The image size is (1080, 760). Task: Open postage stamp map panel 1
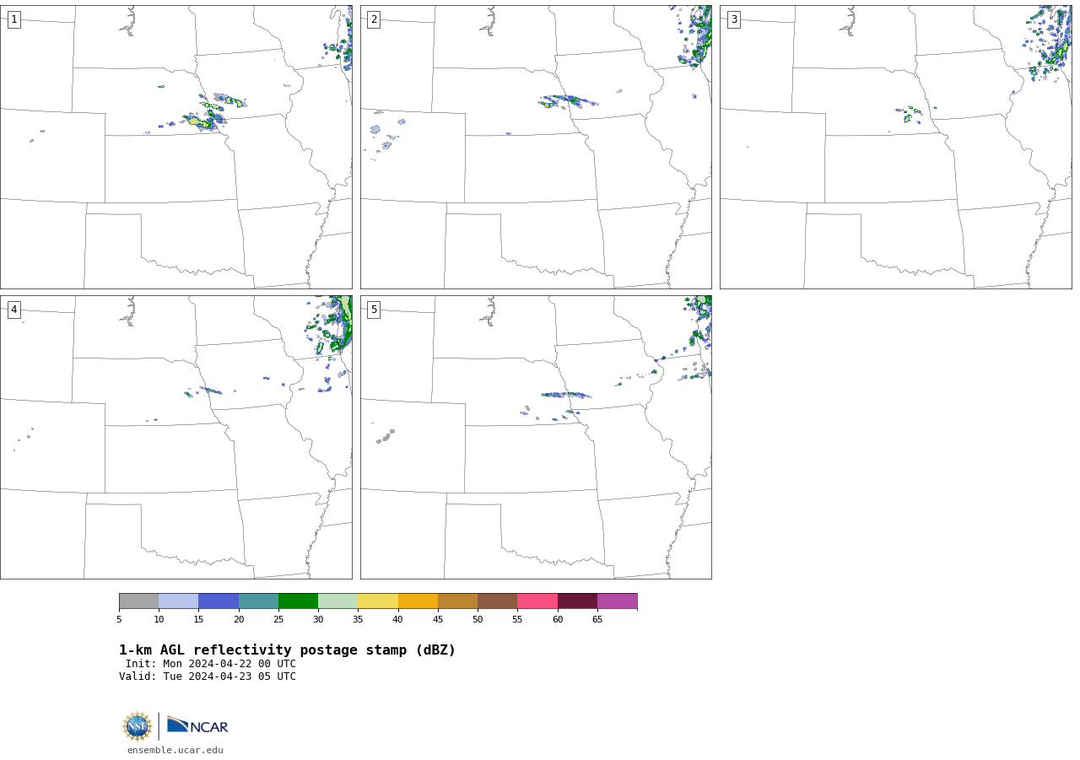pyautogui.click(x=176, y=147)
